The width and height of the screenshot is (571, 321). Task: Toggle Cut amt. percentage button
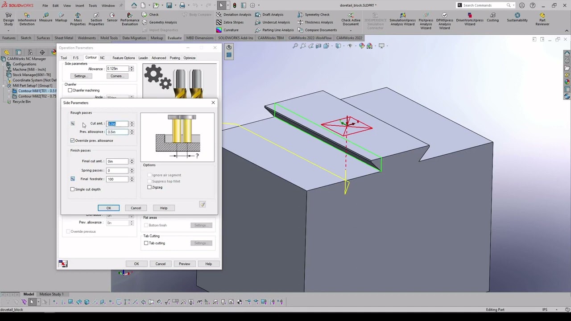(73, 123)
